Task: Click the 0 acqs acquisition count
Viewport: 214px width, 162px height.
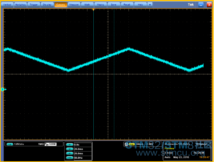Action: point(168,153)
